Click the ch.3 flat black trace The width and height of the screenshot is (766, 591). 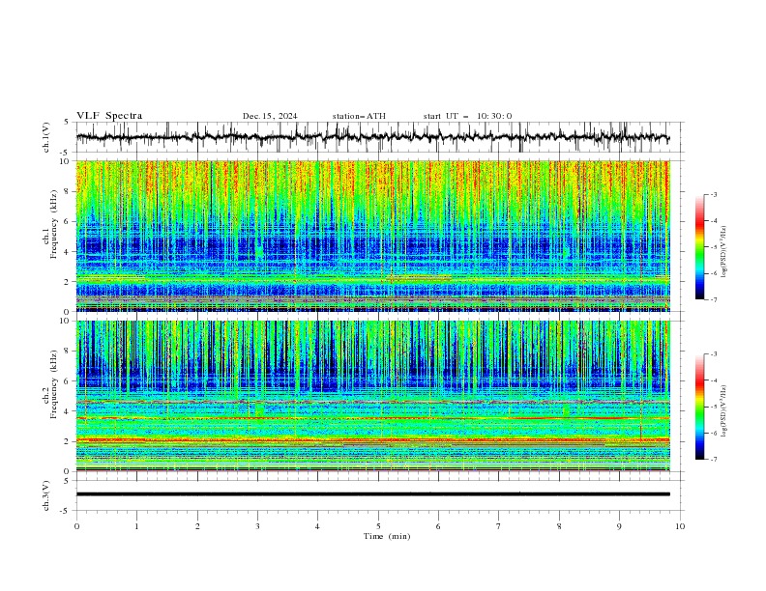[372, 494]
